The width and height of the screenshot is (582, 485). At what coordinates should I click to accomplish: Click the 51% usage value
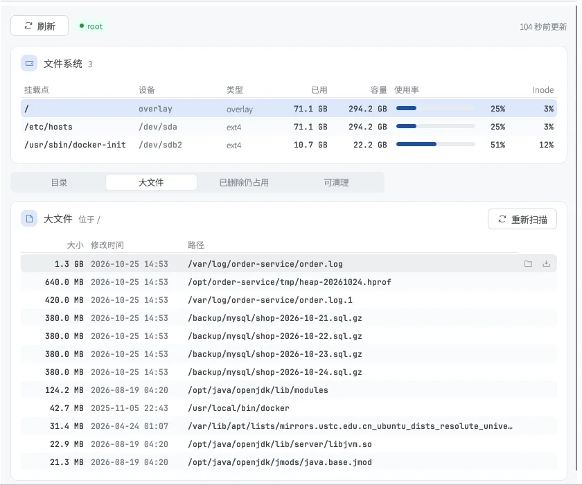[497, 145]
